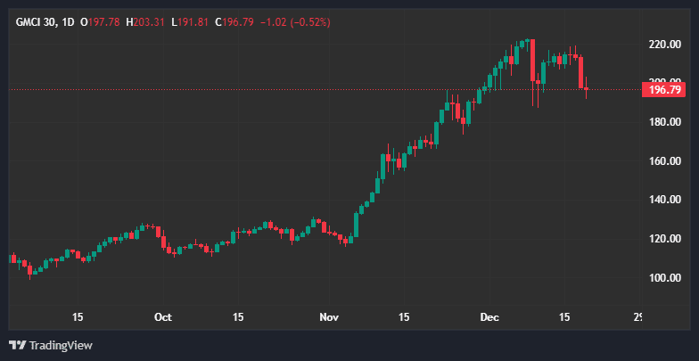Select the Oct marker on time axis

(x=162, y=316)
